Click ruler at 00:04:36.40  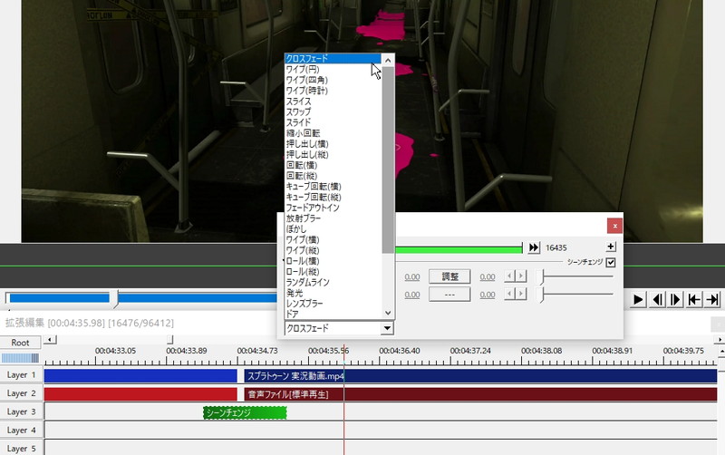click(400, 351)
